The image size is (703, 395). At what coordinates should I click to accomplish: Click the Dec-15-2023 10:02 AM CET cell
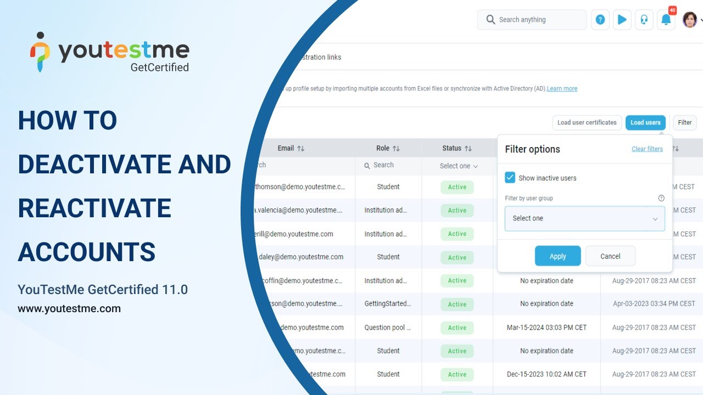click(x=546, y=374)
